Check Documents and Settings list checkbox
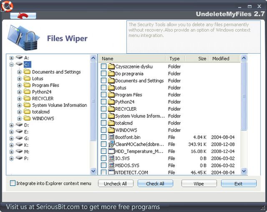The width and height of the screenshot is (267, 212). coord(103,81)
